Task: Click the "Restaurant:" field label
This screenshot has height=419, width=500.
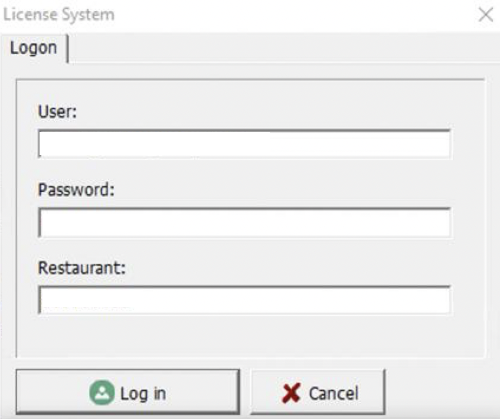Action: 82,268
